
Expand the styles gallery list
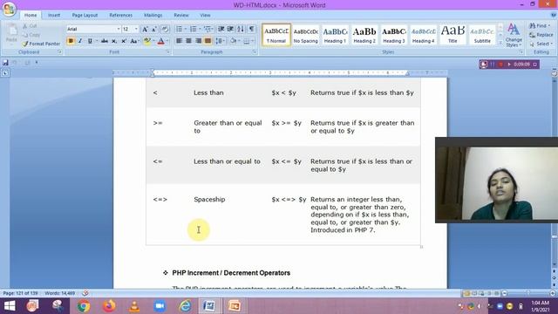[500, 43]
